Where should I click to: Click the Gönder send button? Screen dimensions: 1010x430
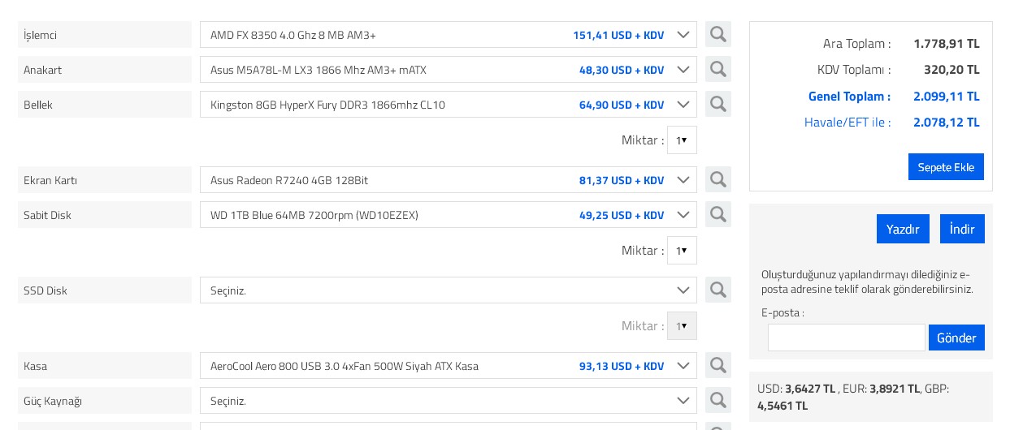click(956, 338)
